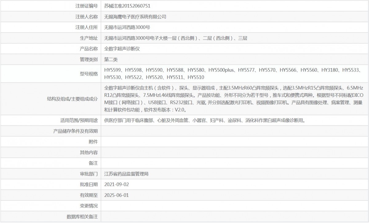Click the 生产地址 label
This screenshot has width=369, height=223.
point(89,38)
